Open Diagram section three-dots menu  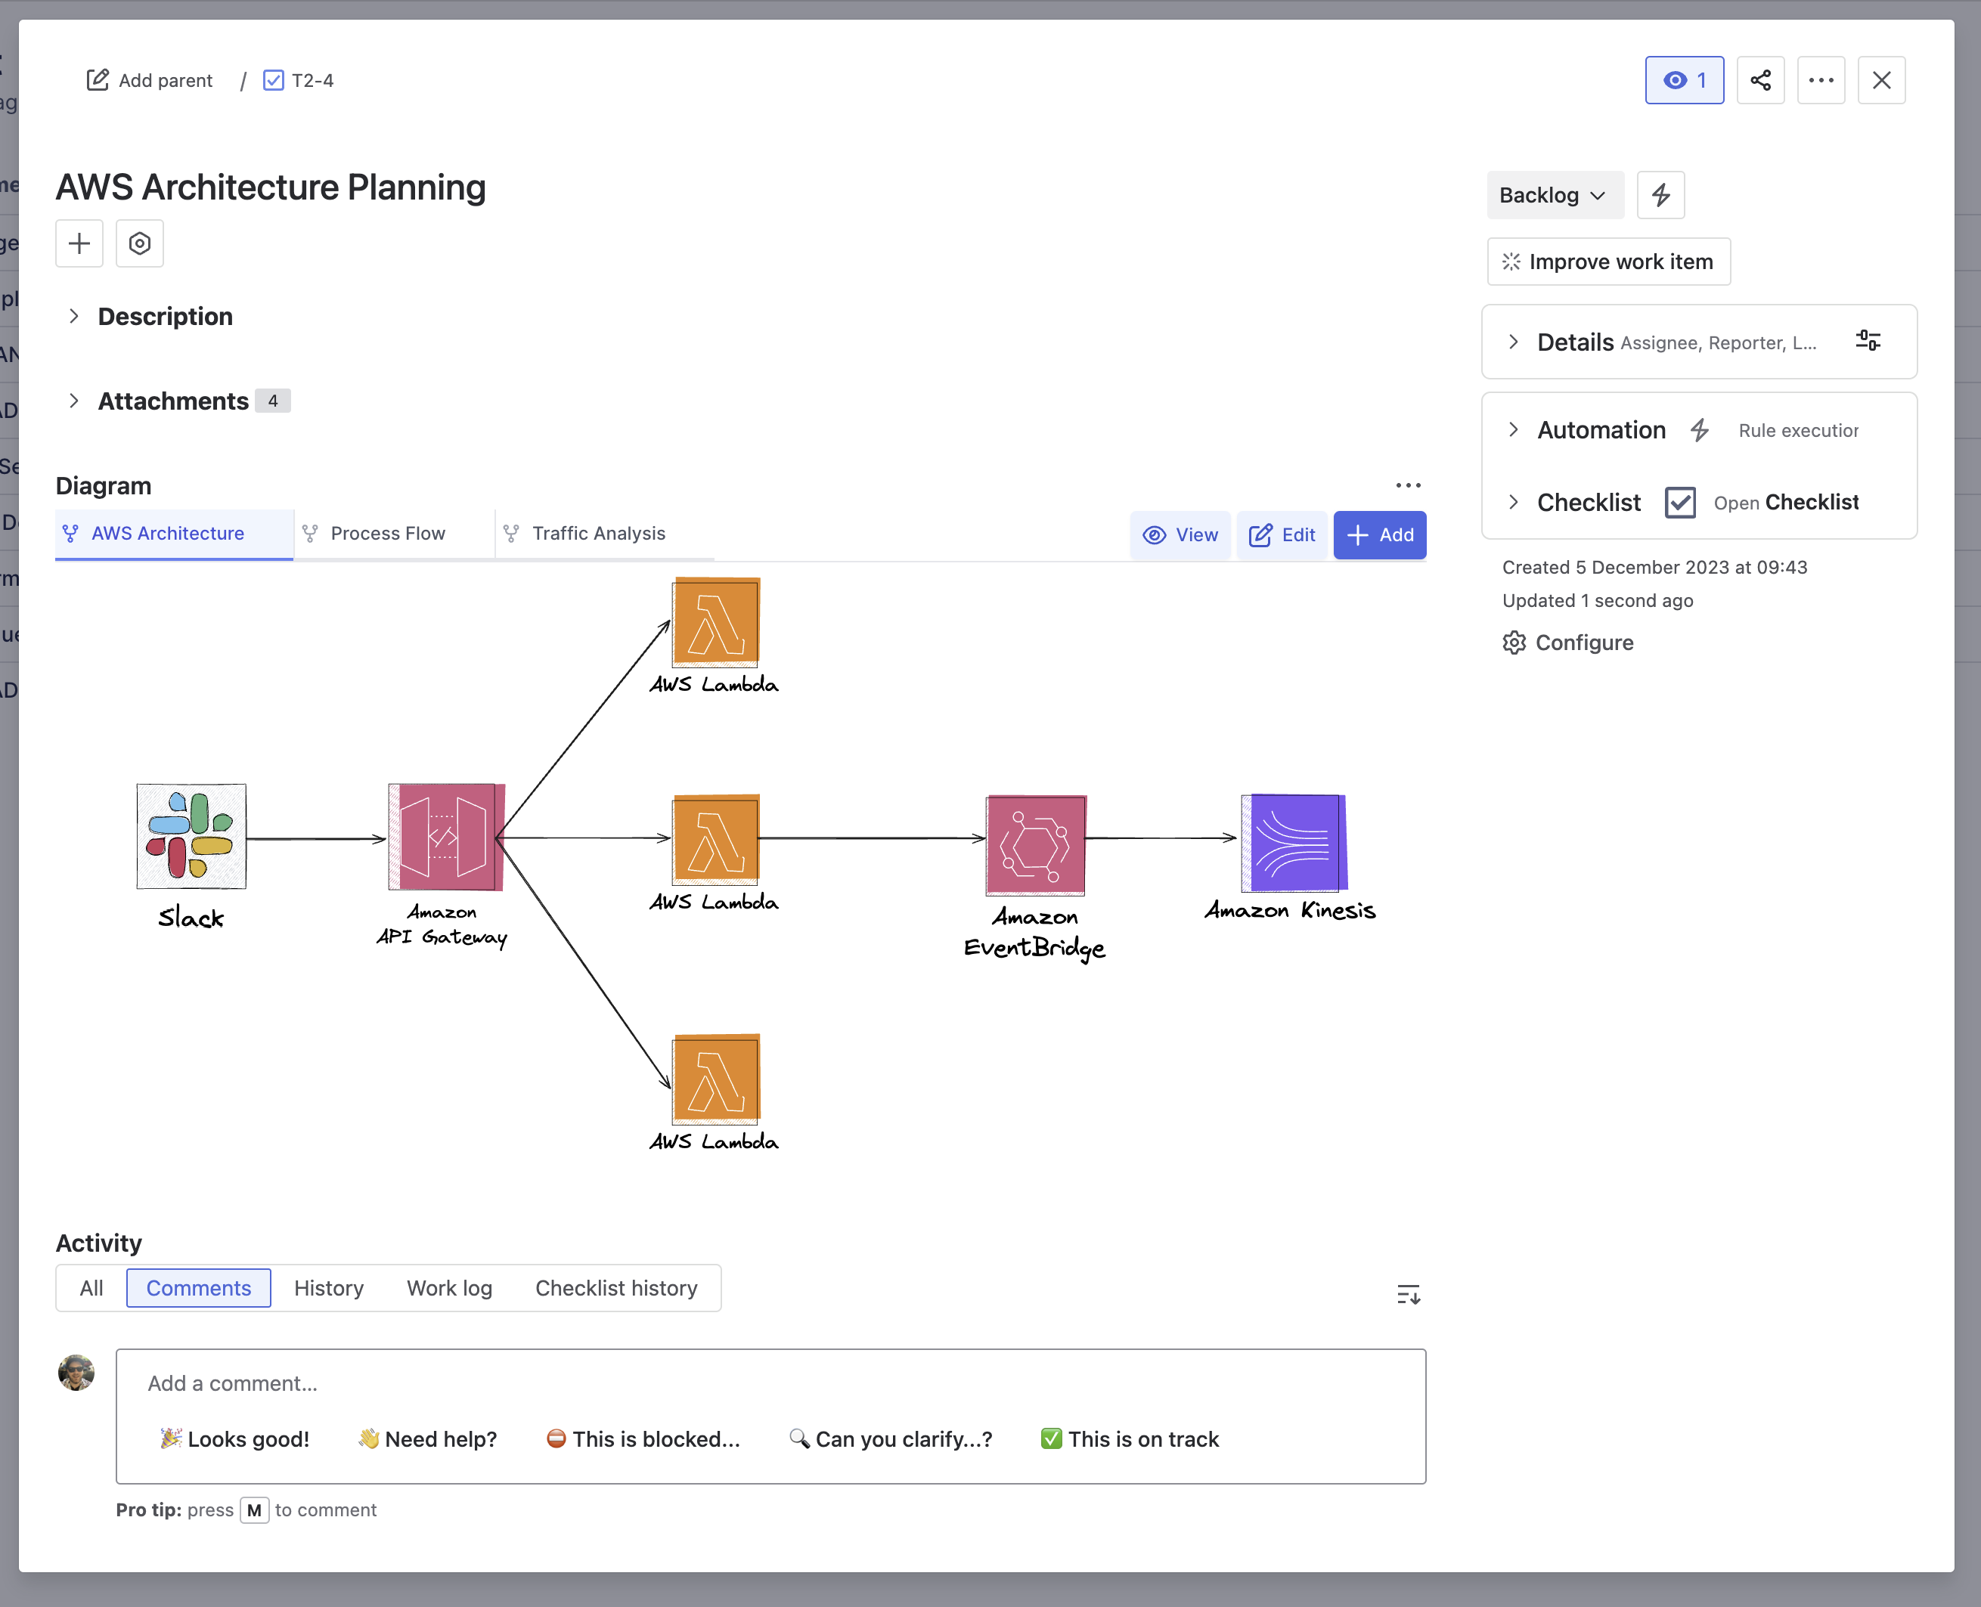pyautogui.click(x=1408, y=485)
